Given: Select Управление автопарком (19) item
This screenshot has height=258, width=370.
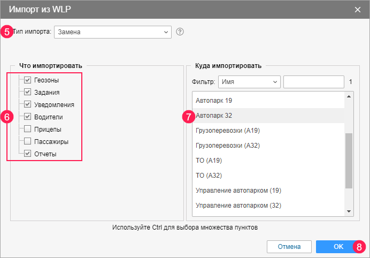Looking at the screenshot, I should coord(238,190).
